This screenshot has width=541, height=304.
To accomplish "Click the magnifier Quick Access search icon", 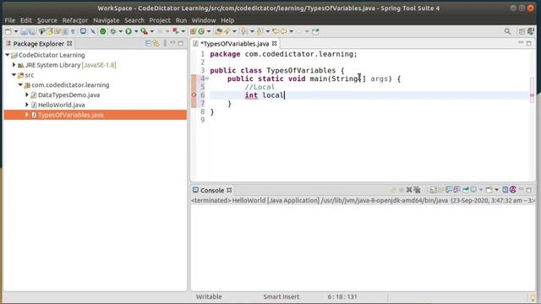I will click(507, 31).
